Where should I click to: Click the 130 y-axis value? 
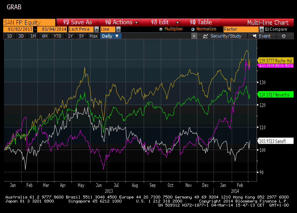coord(263,82)
